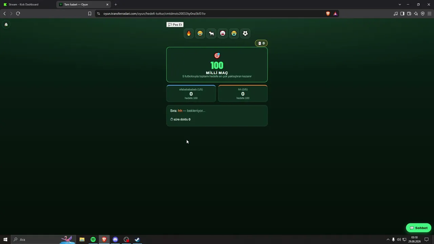434x244 pixels.
Task: Open media control music note icon
Action: pos(396,14)
